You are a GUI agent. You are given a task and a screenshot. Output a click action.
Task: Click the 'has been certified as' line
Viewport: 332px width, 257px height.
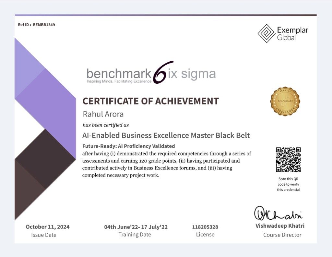pos(106,125)
